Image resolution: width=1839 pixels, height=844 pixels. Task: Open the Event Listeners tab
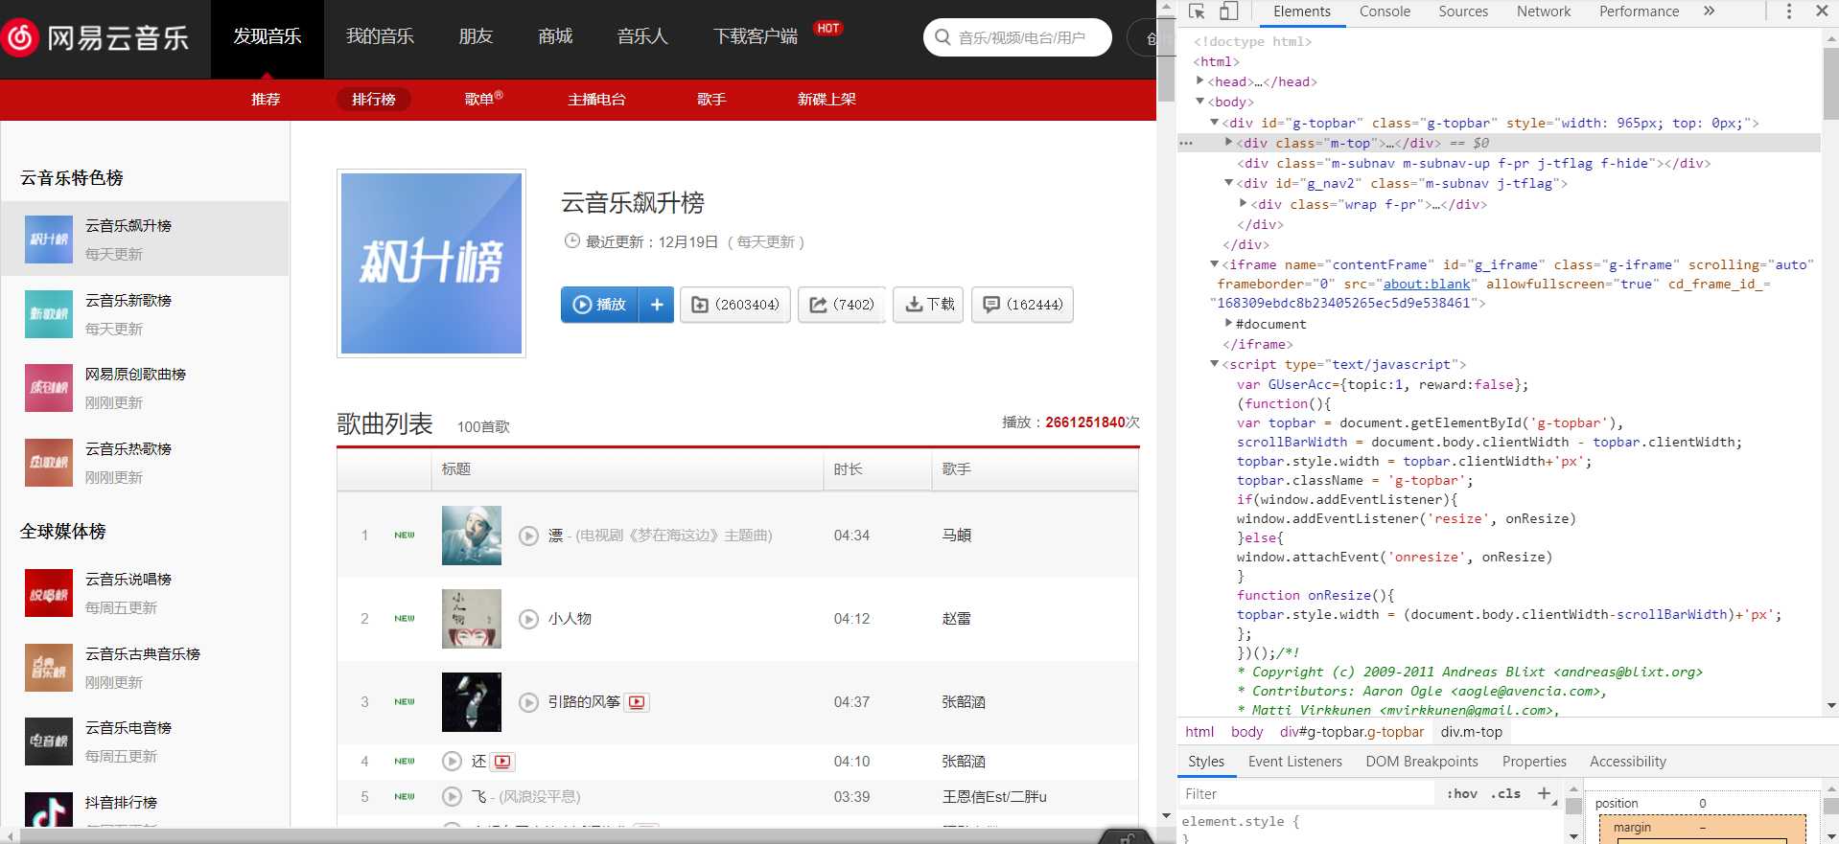tap(1295, 762)
